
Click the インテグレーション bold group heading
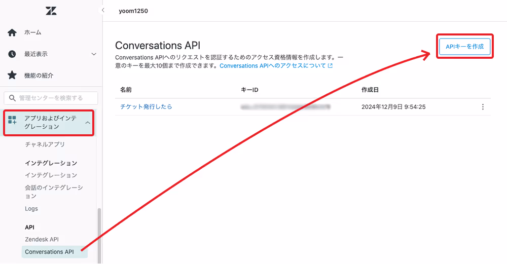51,163
